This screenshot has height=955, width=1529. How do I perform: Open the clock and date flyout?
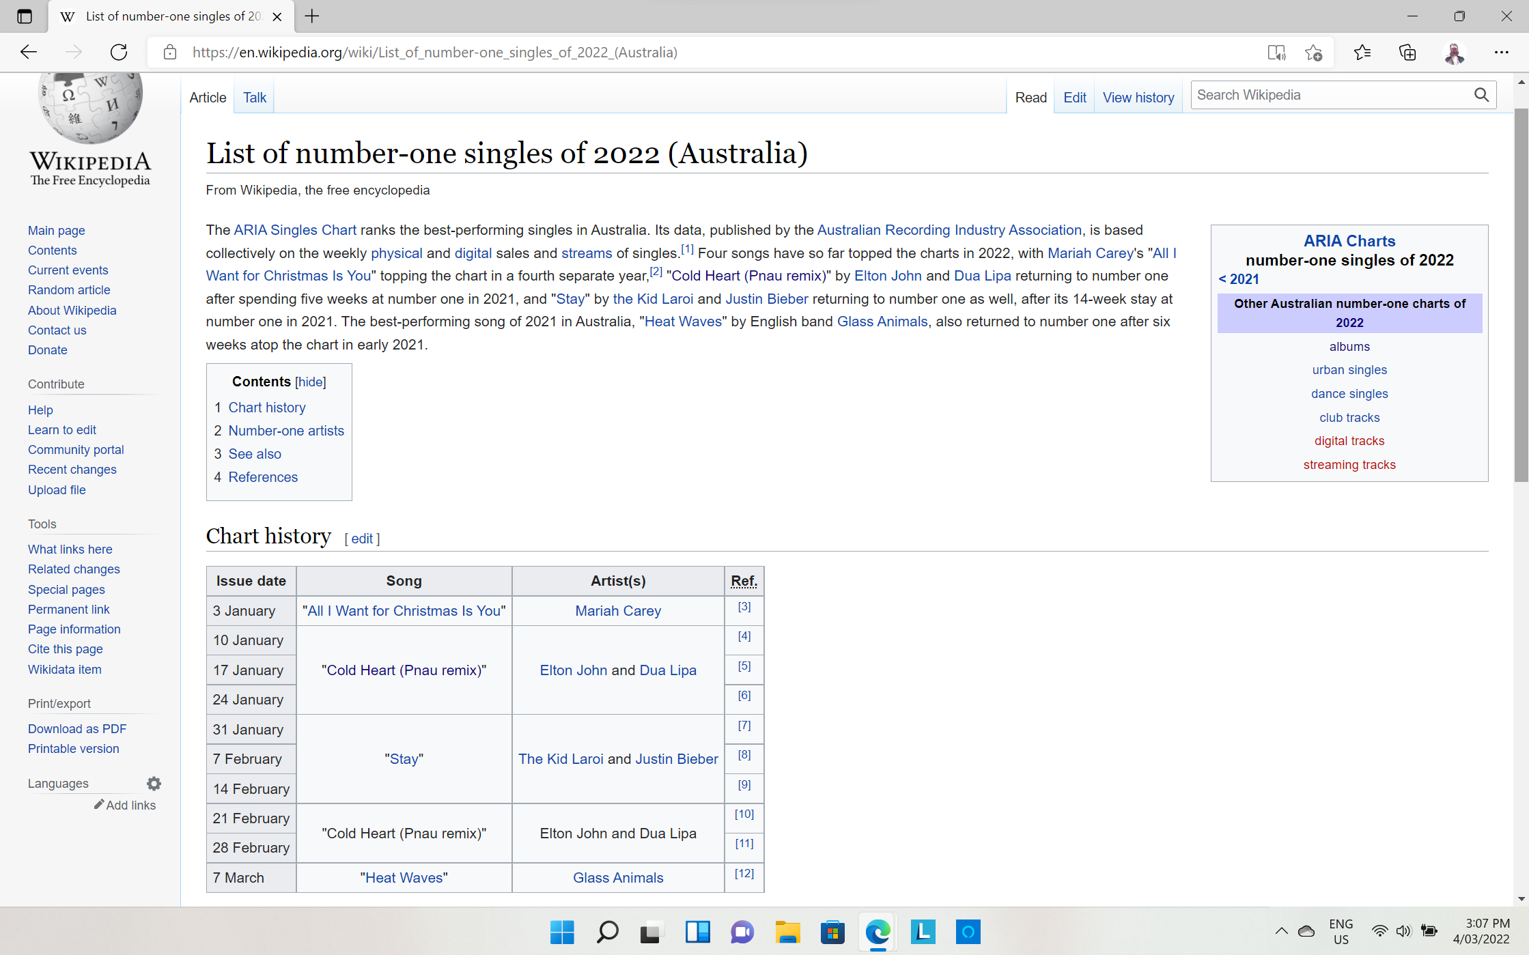[x=1481, y=931]
